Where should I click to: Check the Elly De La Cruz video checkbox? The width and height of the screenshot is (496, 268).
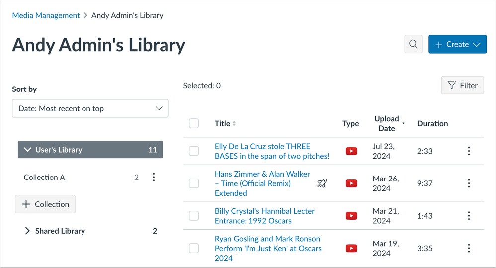coord(194,151)
